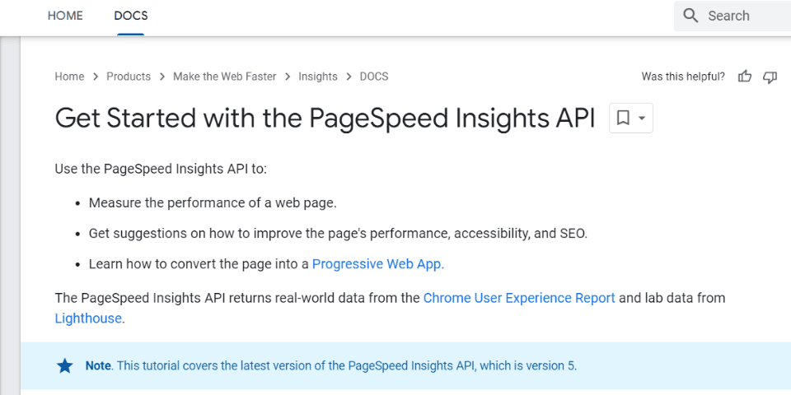Open Make the Web Faster breadcrumb
791x395 pixels.
[x=224, y=77]
